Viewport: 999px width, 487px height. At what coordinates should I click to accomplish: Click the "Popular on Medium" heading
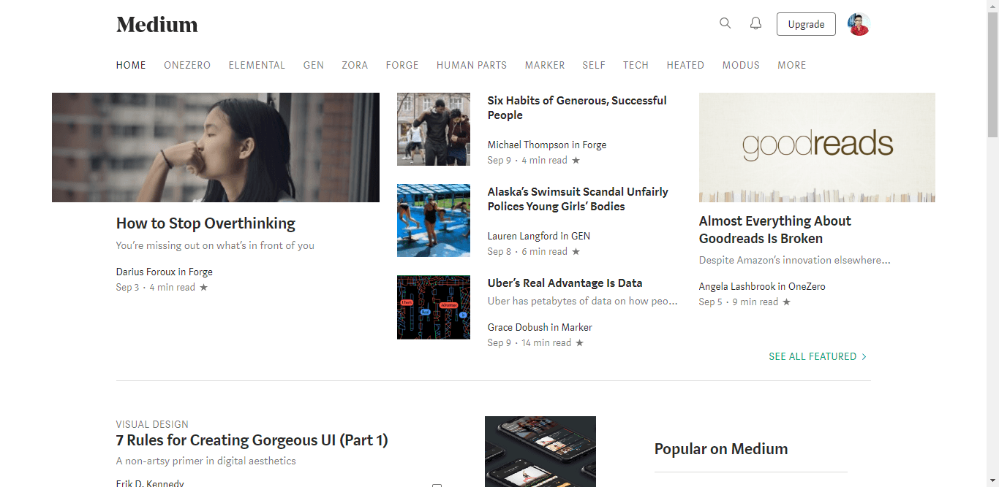pos(721,449)
